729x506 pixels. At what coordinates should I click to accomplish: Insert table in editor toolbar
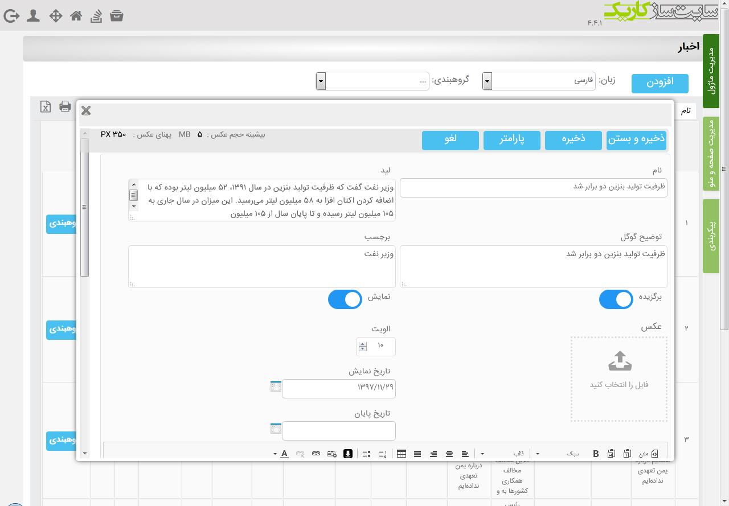402,454
